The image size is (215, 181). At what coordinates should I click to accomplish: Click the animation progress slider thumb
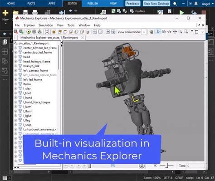89,166
